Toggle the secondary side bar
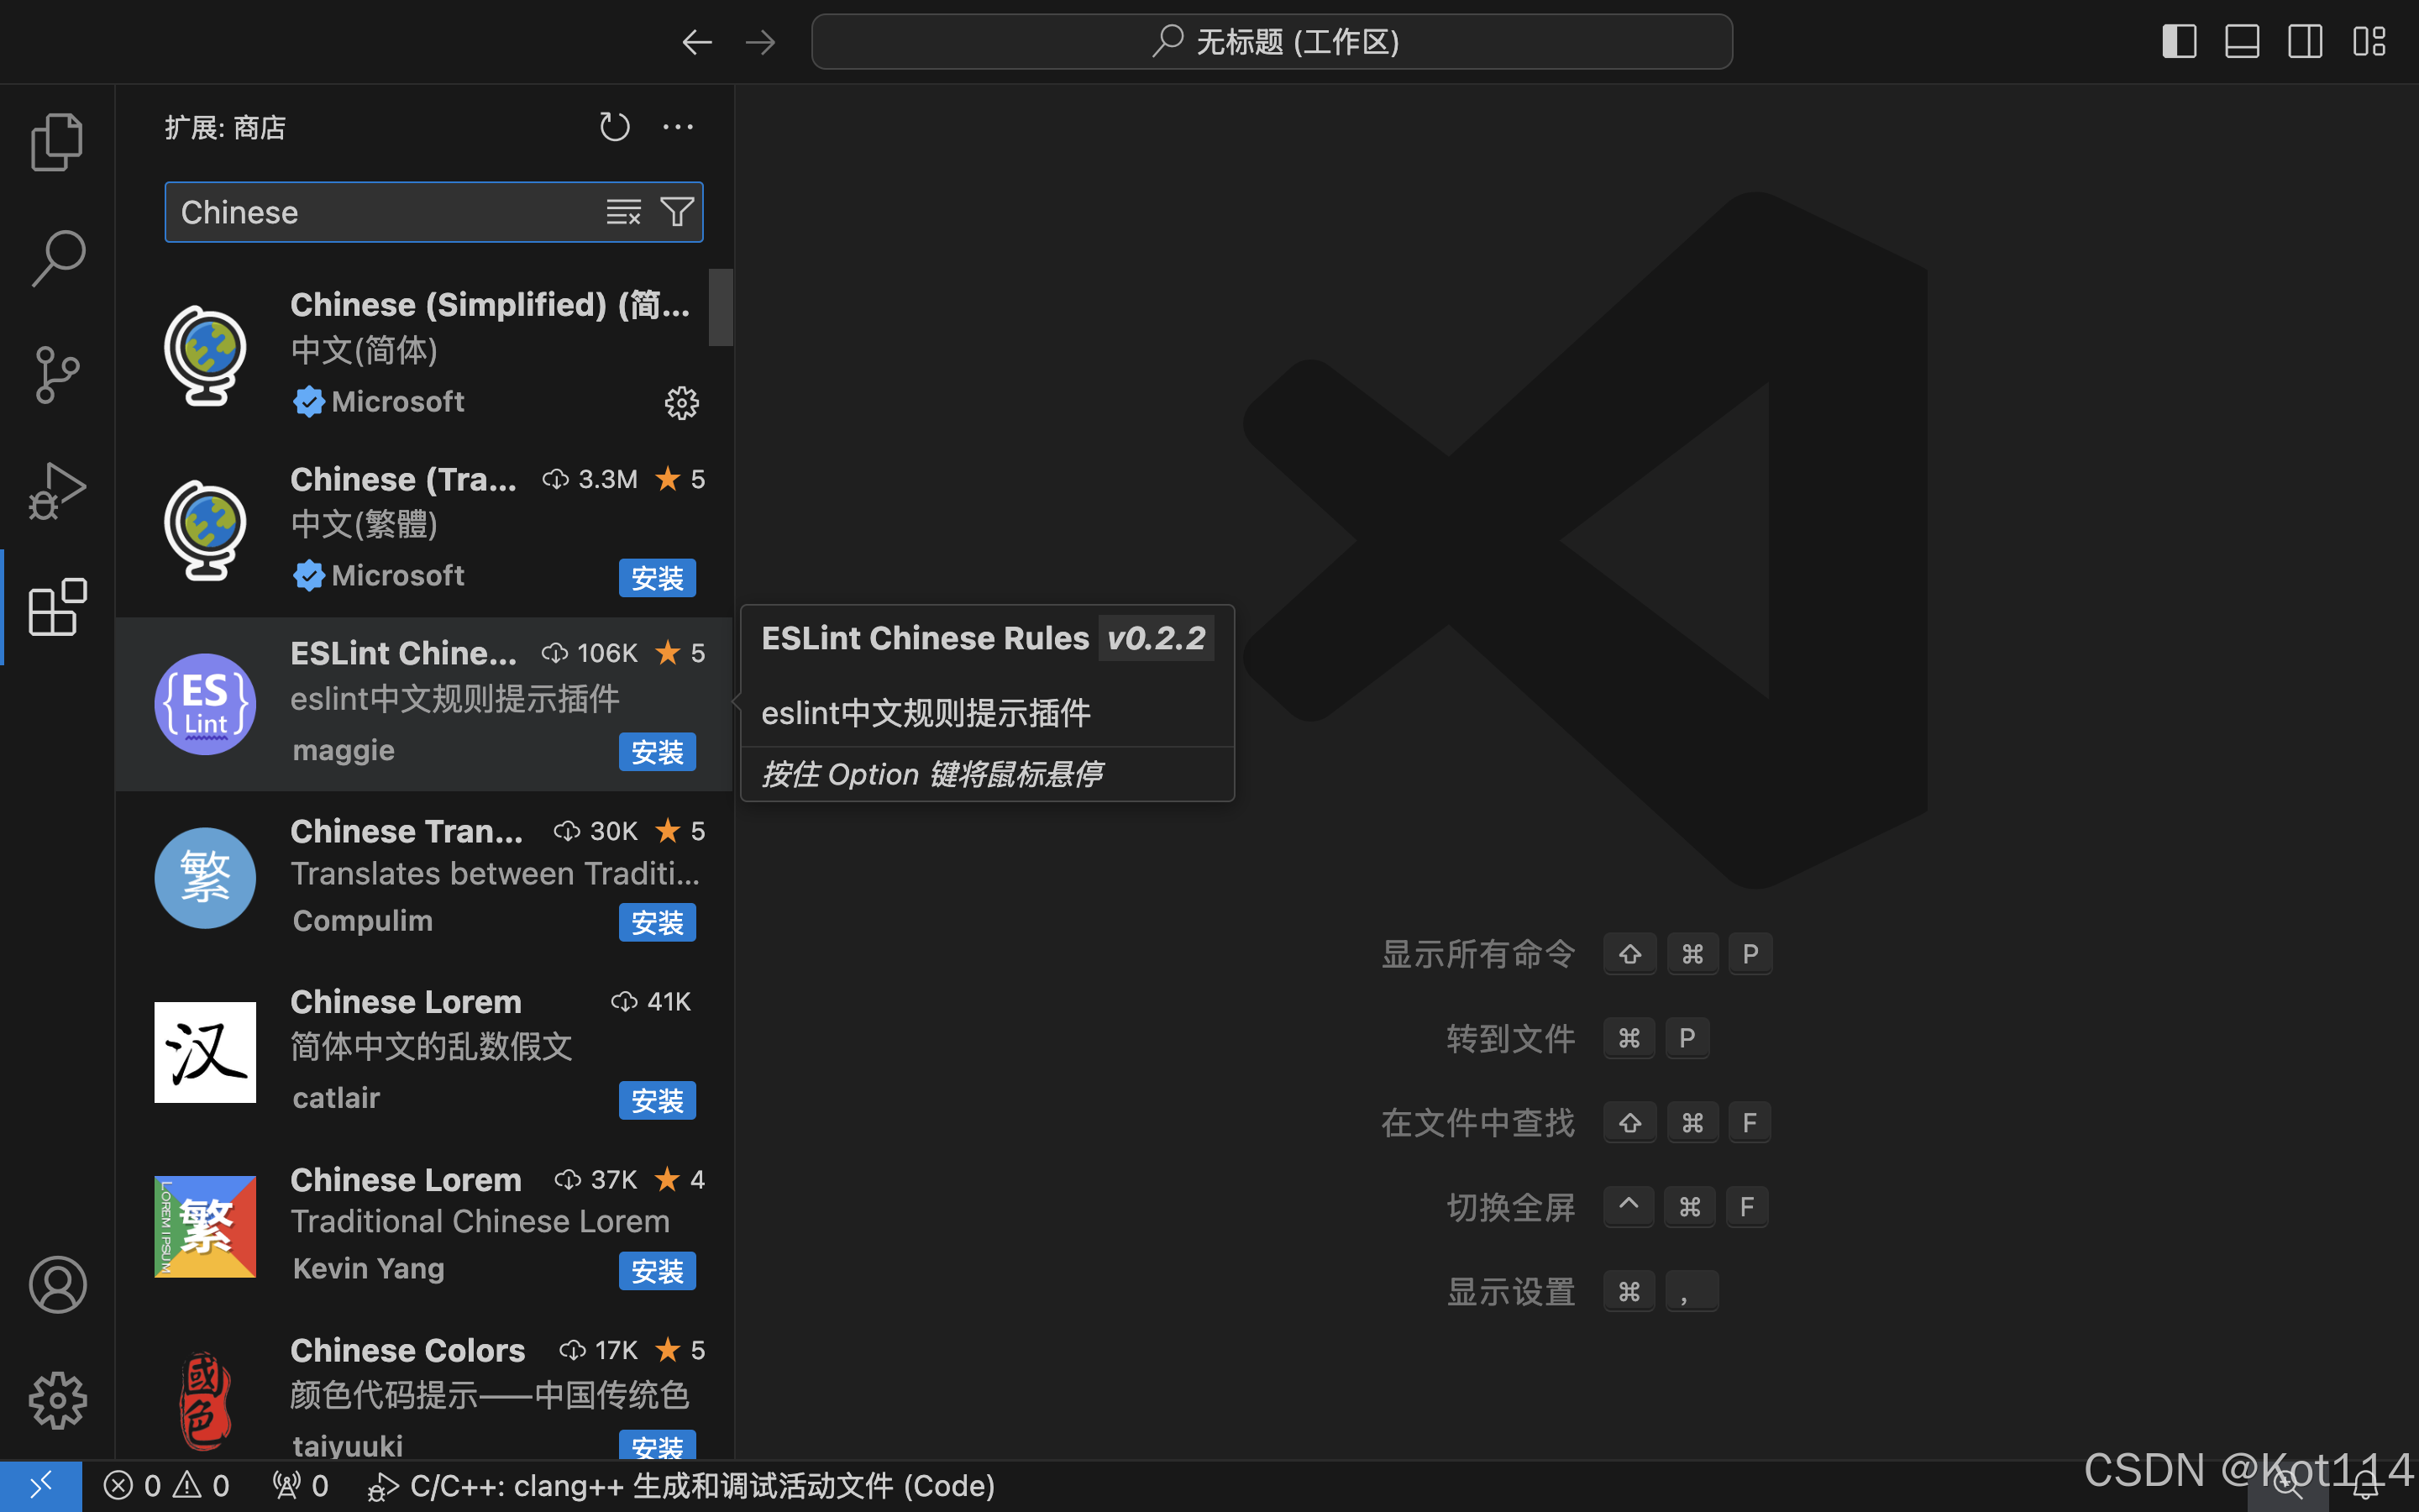The image size is (2419, 1512). 2305,41
